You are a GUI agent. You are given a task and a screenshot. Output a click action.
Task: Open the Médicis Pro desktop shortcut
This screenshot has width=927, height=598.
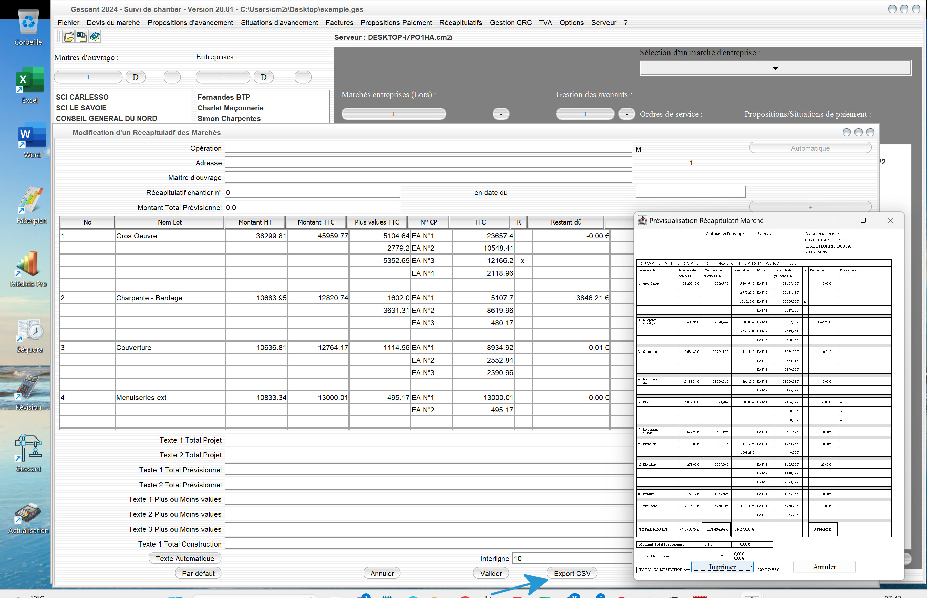28,269
